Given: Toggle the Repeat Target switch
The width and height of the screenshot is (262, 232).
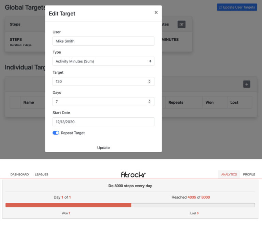Looking at the screenshot, I should point(56,133).
